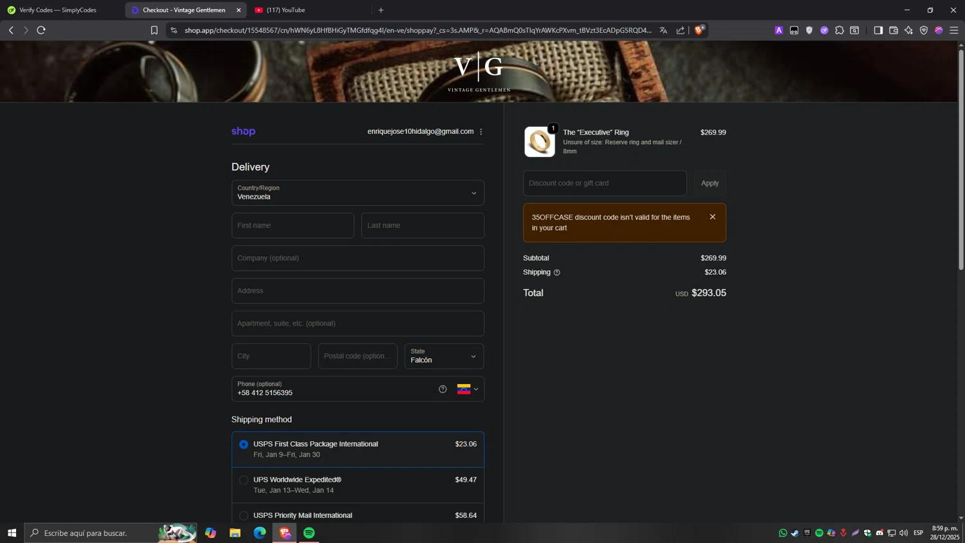
Task: Open the browser hamburger menu
Action: pyautogui.click(x=954, y=30)
